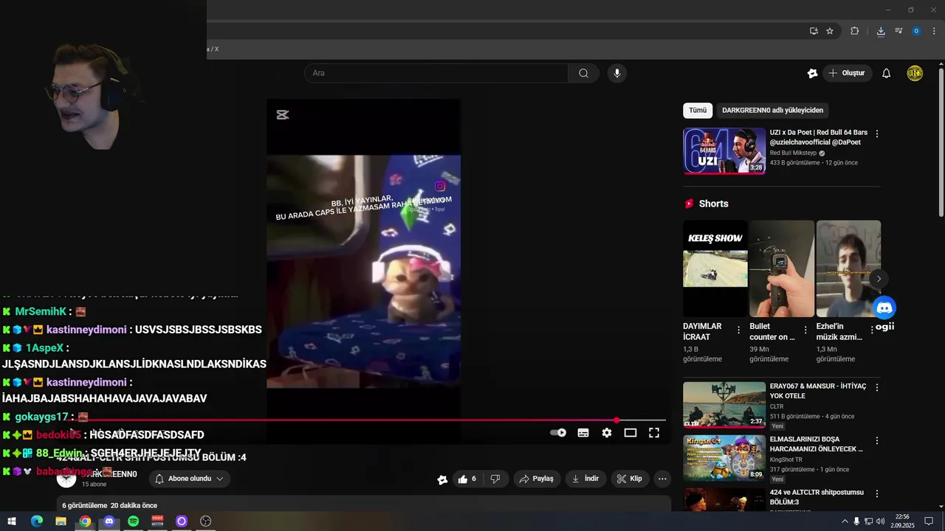Open options for 424 ve ALTCLTR video
945x531 pixels.
[877, 493]
